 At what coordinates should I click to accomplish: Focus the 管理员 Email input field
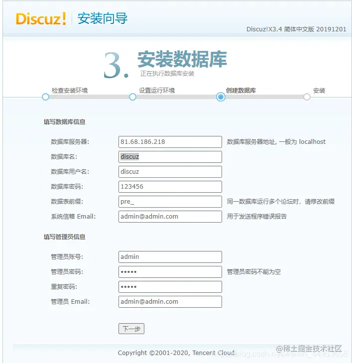170,302
